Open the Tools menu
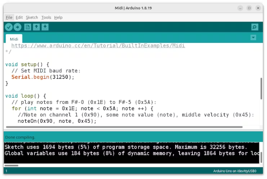The image size is (267, 179). 46,17
